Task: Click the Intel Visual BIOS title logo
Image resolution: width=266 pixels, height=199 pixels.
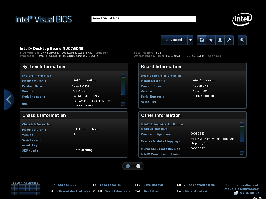Action: [x=44, y=19]
